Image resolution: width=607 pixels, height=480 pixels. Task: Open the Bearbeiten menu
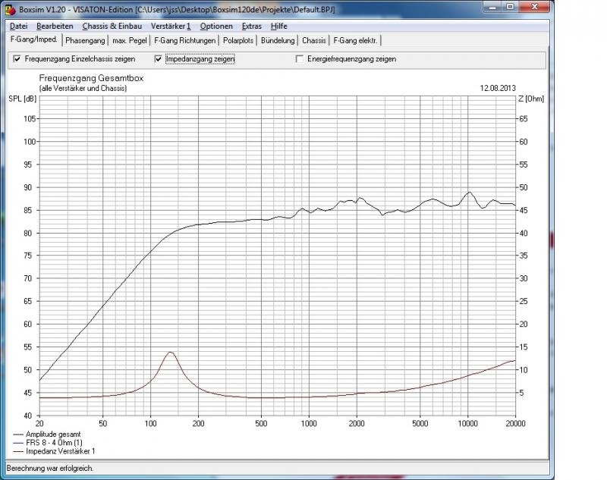pyautogui.click(x=55, y=26)
